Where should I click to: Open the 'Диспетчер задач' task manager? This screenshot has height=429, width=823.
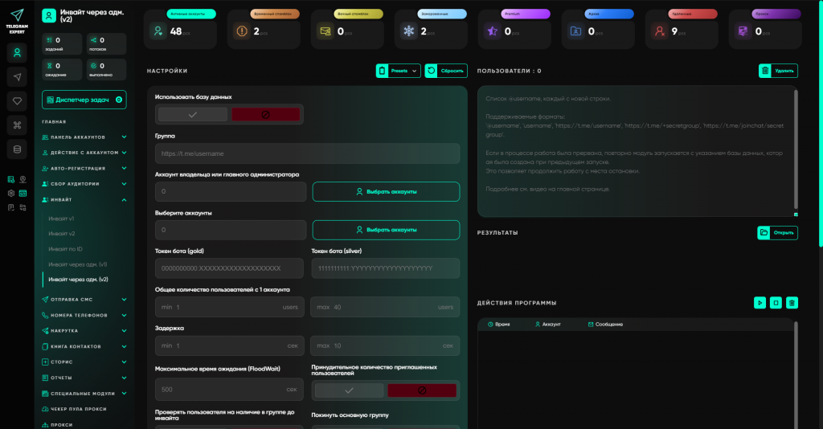click(x=84, y=100)
